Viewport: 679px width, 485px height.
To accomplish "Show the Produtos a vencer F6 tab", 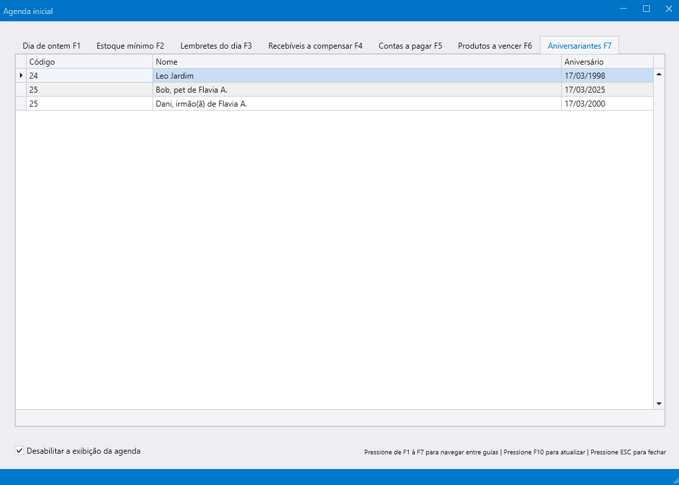I will [495, 46].
